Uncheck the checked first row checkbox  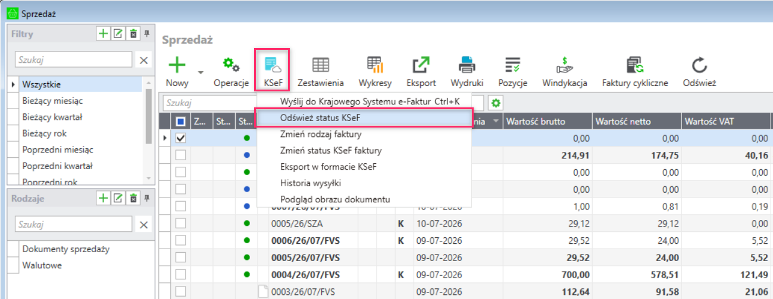[x=181, y=138]
